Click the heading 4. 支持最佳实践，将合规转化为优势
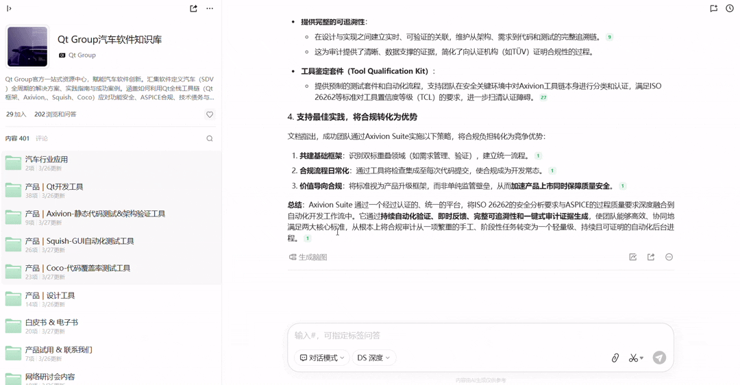Screen dimensions: 740x385 tap(352, 117)
